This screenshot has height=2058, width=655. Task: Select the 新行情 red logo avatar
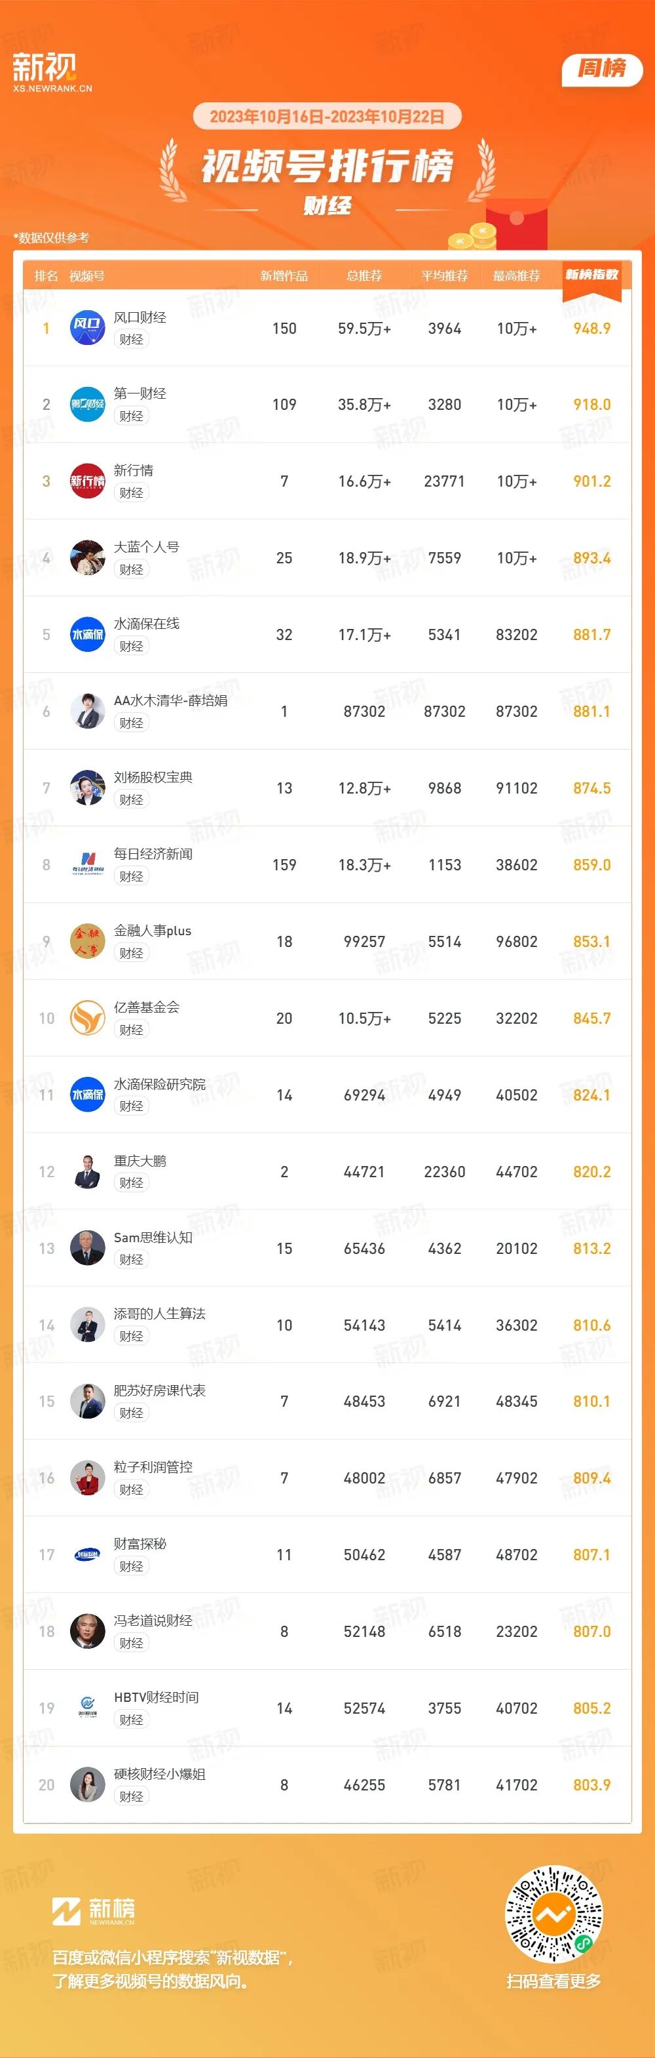coord(88,482)
